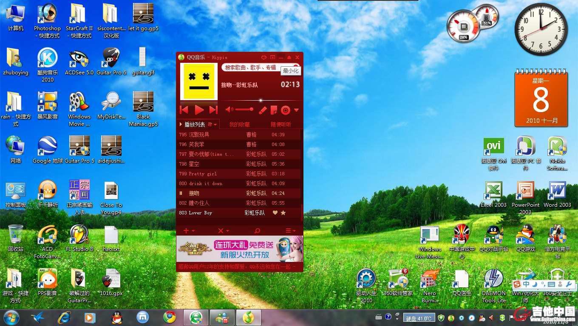Switch to 我的收藏 tab
The image size is (578, 326).
coord(239,124)
